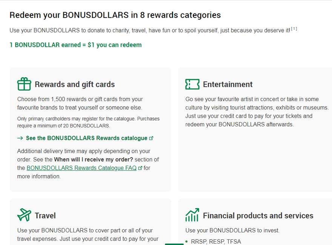Click the Redeem your BONUSDOLLARS main heading
Viewport: 332px width, 245px height.
pyautogui.click(x=115, y=15)
